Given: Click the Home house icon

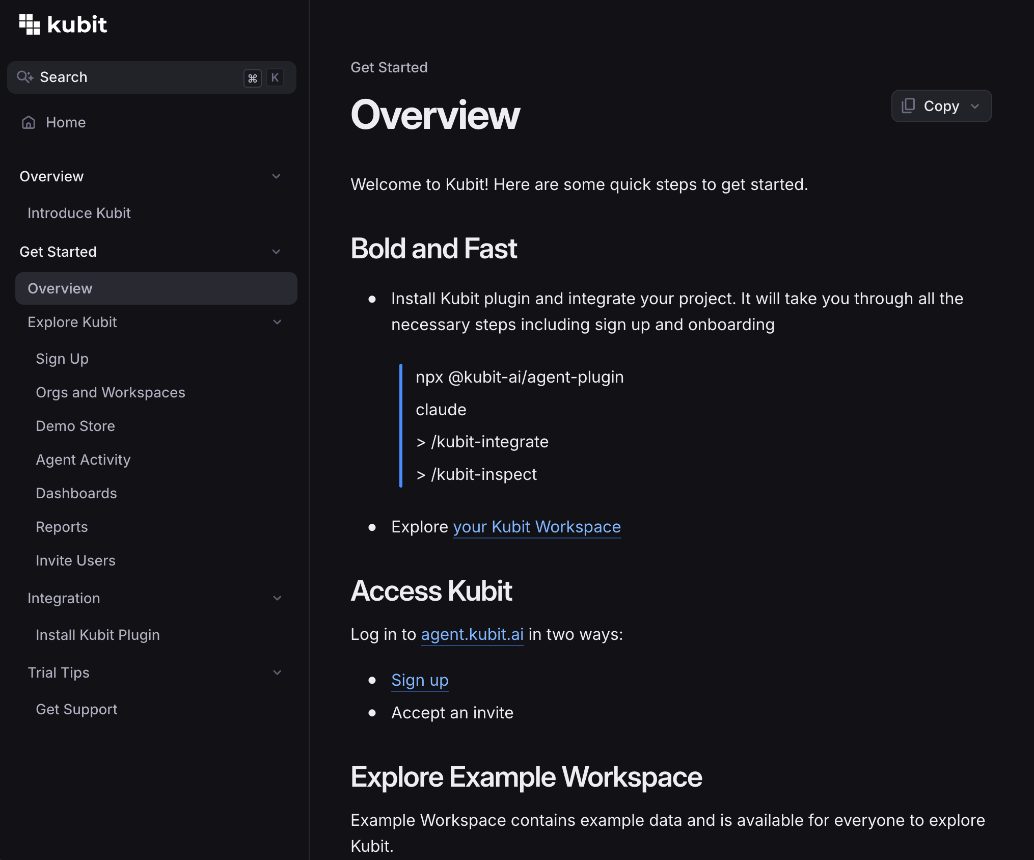Looking at the screenshot, I should [29, 122].
